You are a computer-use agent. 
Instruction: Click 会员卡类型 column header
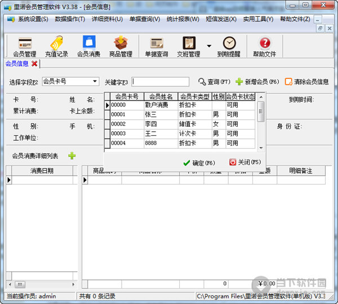pos(195,96)
